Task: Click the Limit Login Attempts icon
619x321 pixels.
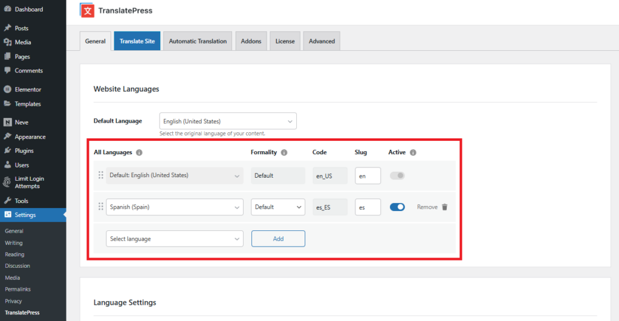Action: (7, 182)
